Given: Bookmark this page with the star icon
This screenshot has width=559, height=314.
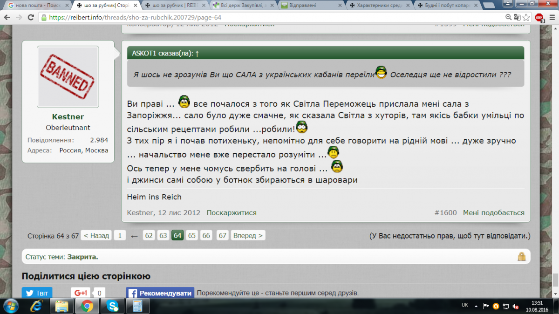Looking at the screenshot, I should 526,17.
